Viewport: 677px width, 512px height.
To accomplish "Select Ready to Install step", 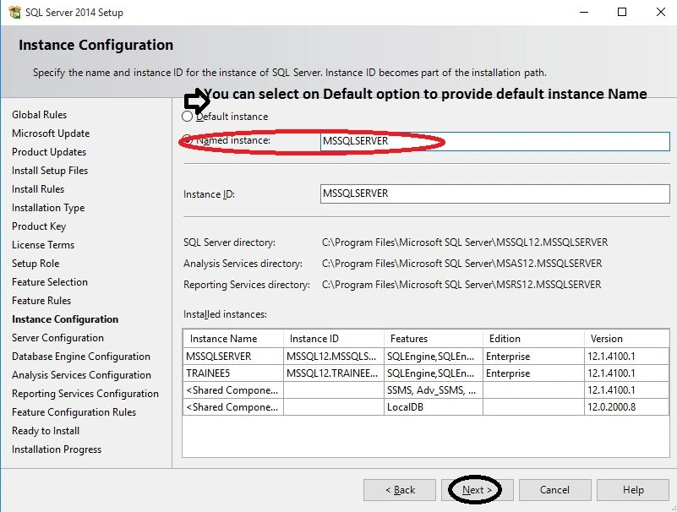I will point(46,430).
